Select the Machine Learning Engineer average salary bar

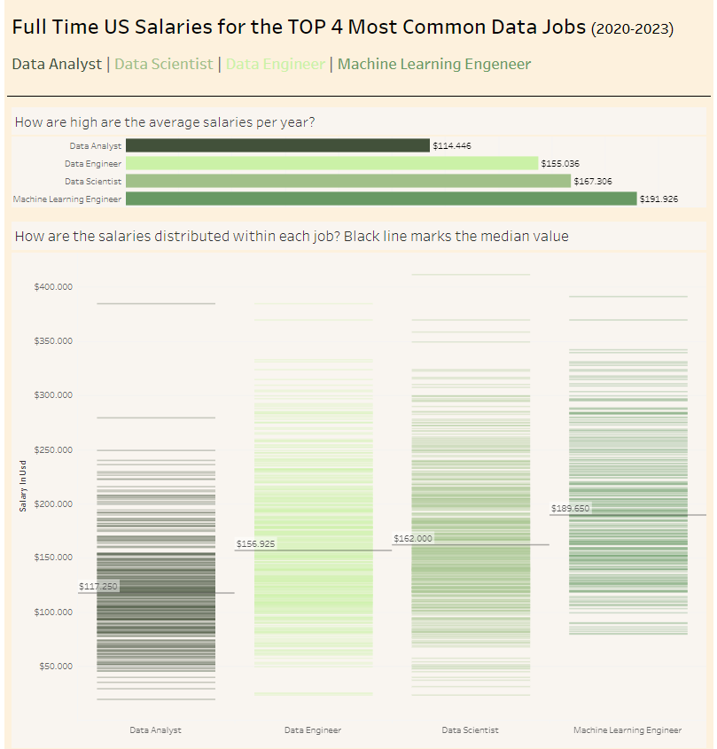click(381, 199)
